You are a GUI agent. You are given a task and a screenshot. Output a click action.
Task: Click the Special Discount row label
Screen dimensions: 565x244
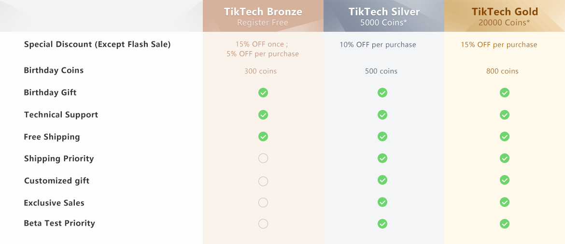[97, 44]
